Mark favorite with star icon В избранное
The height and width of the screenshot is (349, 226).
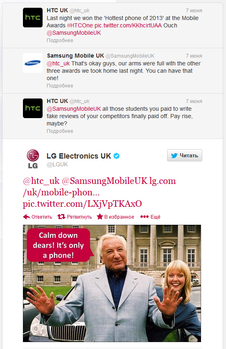99,217
